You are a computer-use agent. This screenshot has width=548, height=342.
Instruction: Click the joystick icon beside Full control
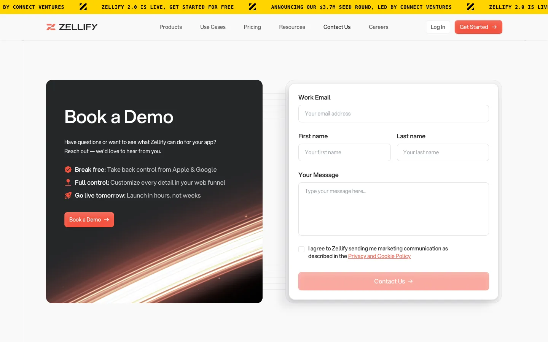tap(68, 182)
